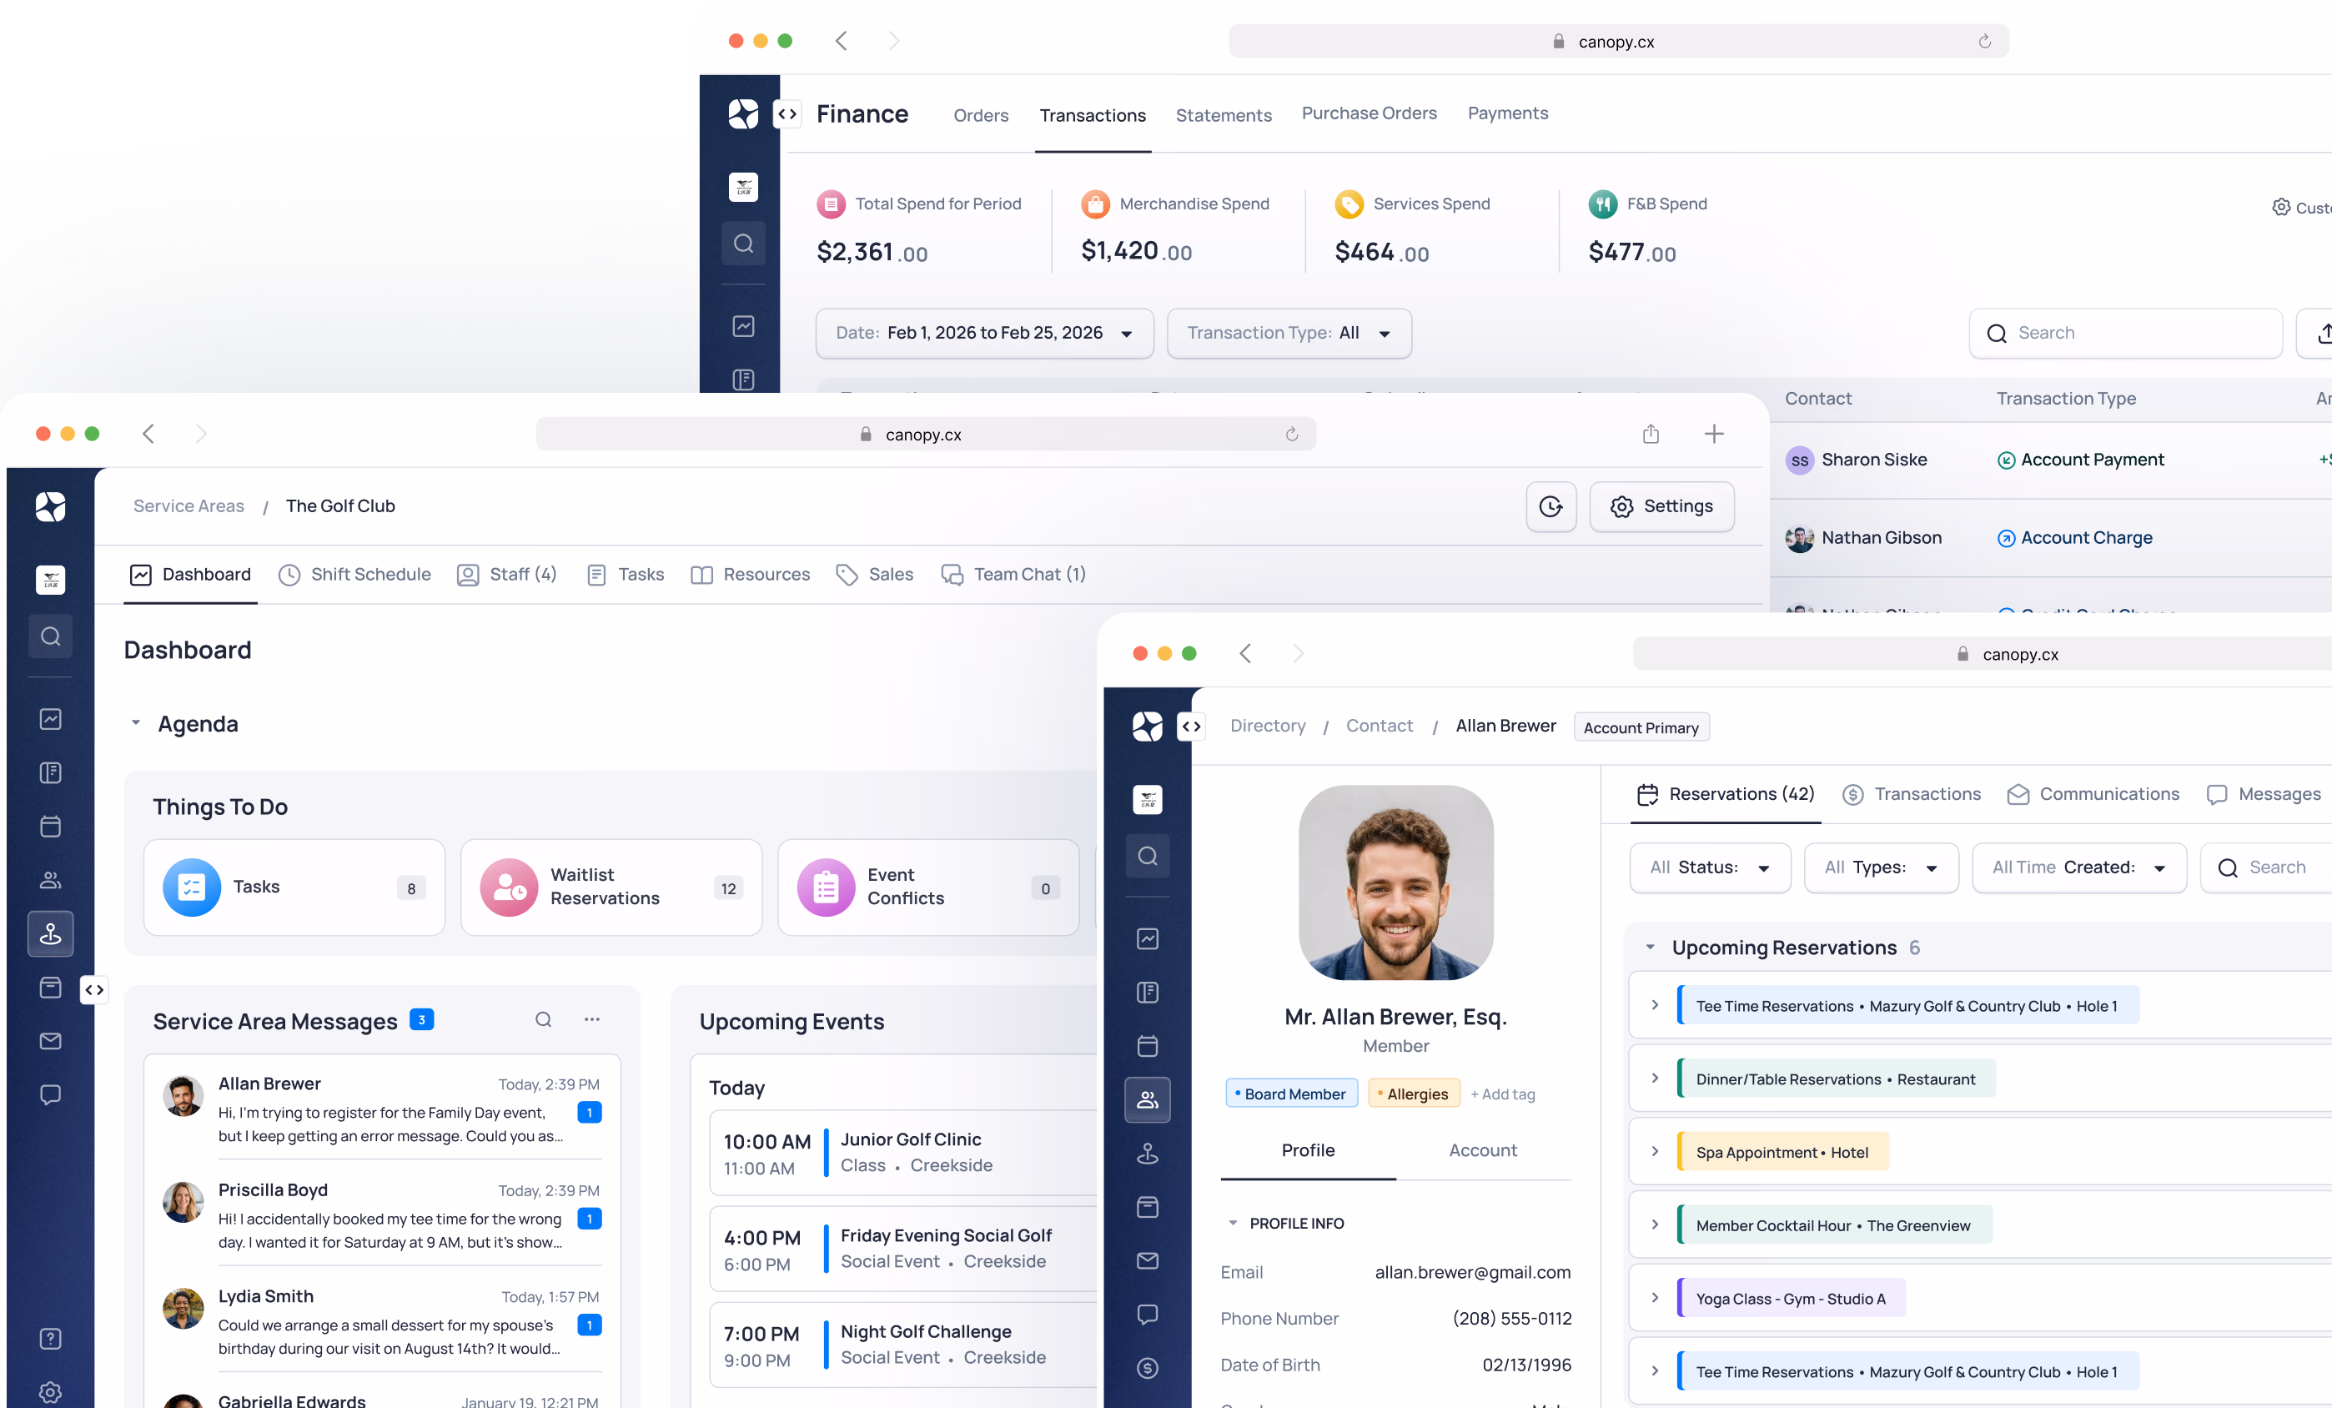The image size is (2332, 1408).
Task: Switch to Account tab under Allan Brewer
Action: pos(1482,1149)
